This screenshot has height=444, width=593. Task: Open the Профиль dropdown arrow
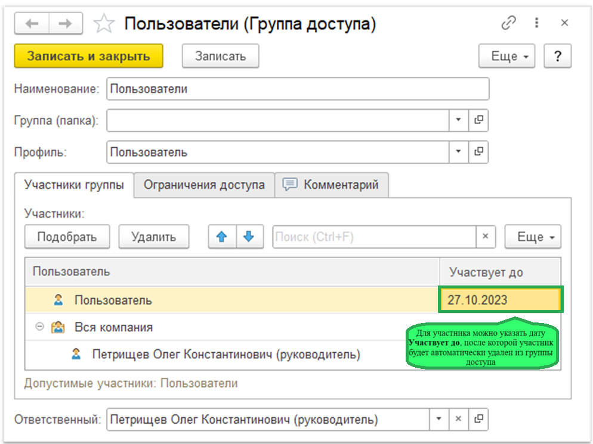pyautogui.click(x=458, y=151)
